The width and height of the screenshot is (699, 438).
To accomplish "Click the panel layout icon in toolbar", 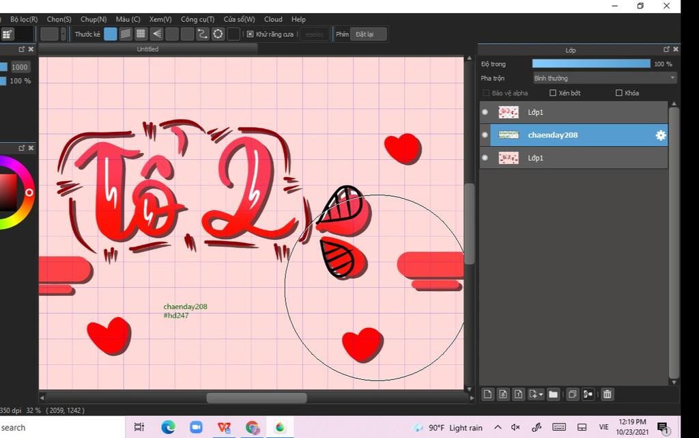I will click(x=7, y=34).
